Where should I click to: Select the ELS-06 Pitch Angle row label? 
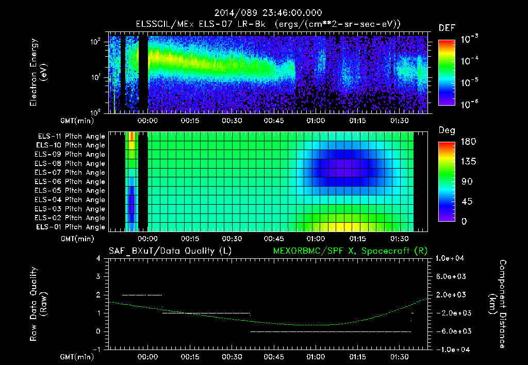[x=70, y=182]
